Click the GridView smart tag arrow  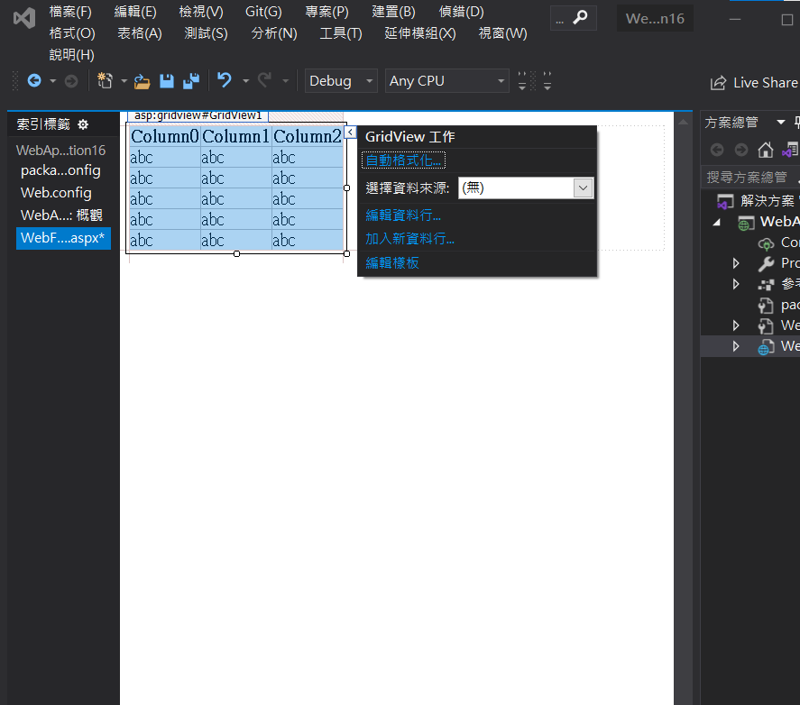(x=350, y=133)
